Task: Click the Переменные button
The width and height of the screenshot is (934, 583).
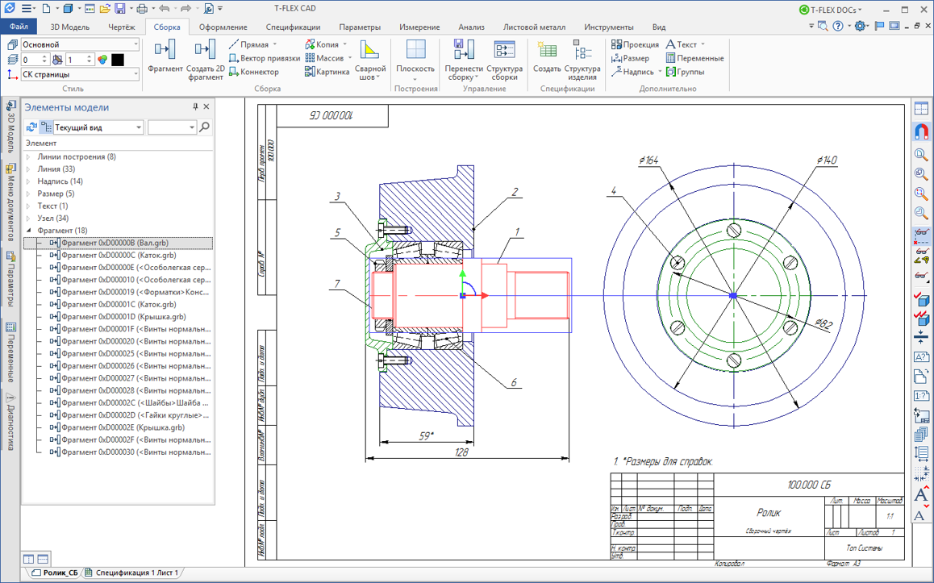Action: (x=694, y=58)
